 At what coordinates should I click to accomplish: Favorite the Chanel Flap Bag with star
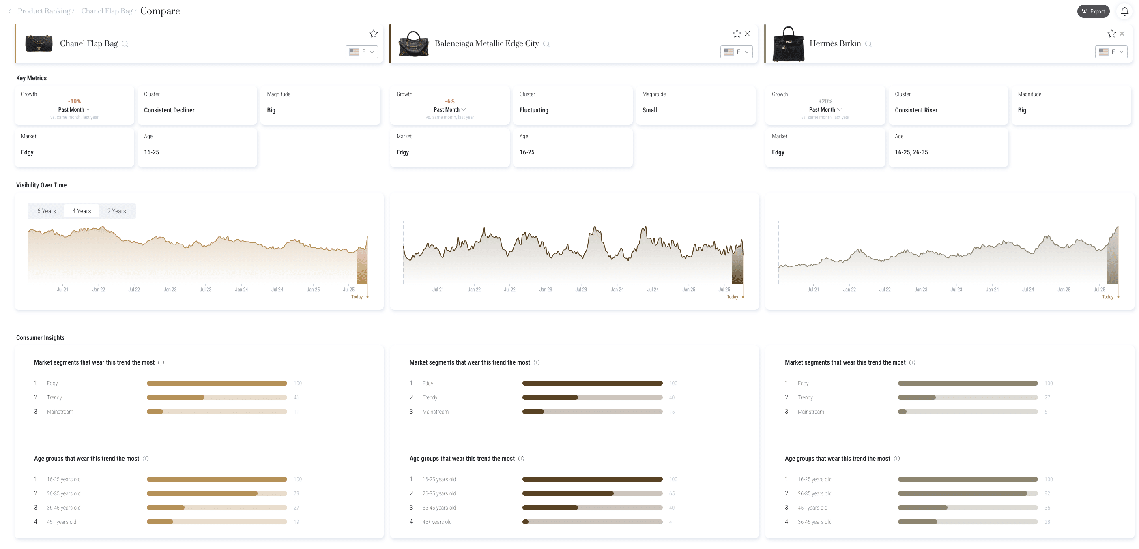tap(373, 34)
